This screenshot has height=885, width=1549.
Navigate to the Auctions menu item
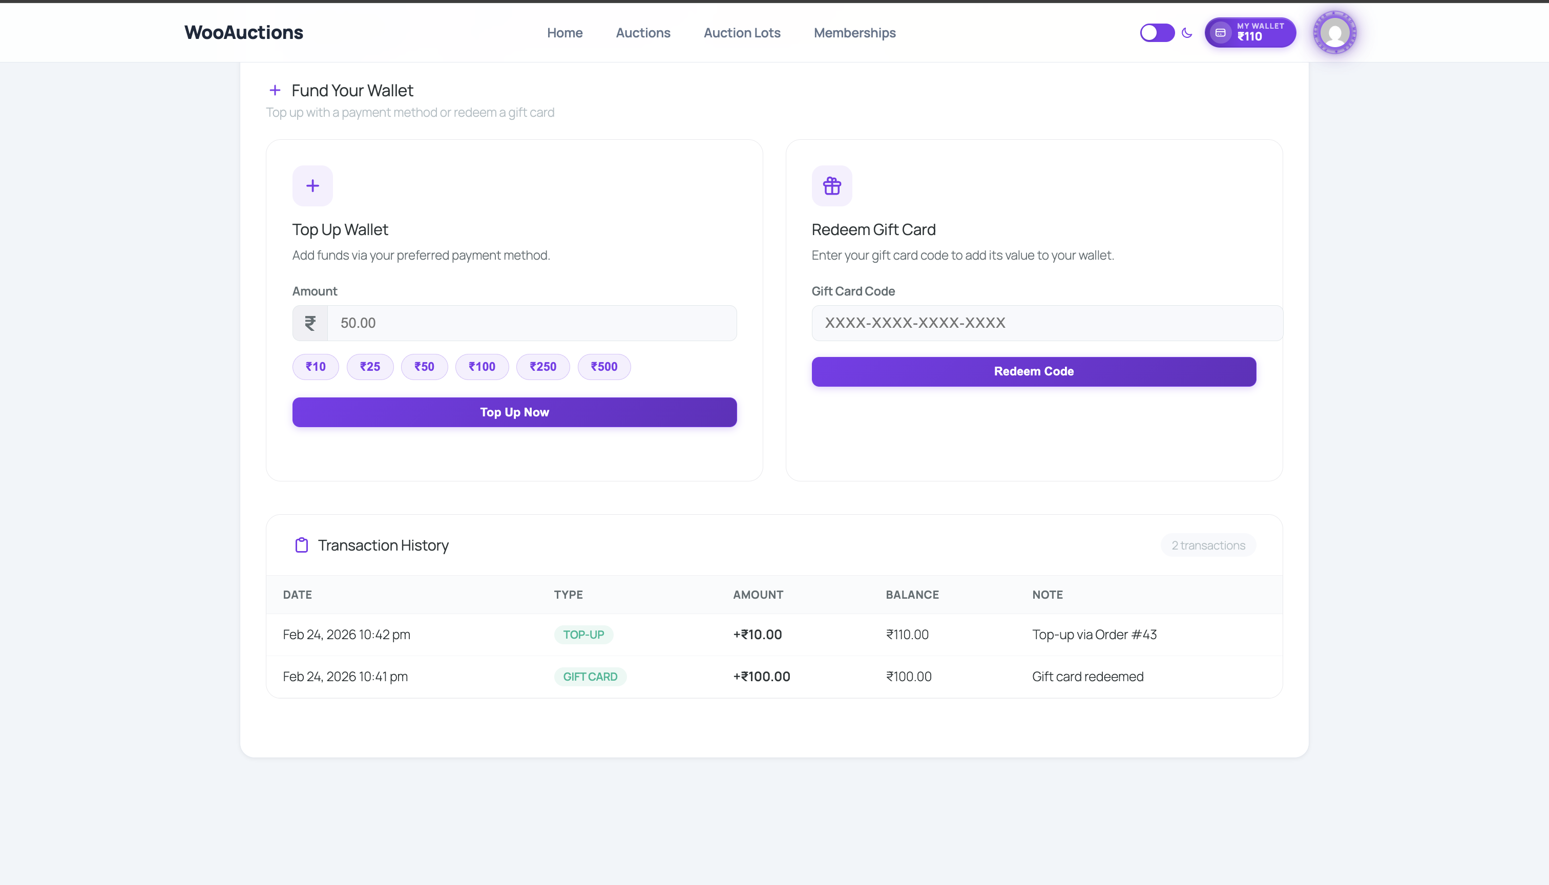(x=642, y=33)
